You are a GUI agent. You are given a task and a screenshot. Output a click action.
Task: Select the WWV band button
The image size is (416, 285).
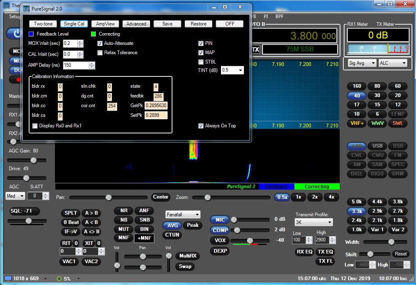pos(377,123)
